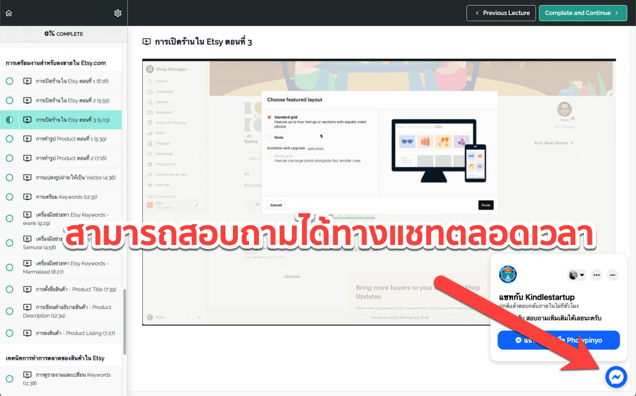Click the lecture video player showing Etsy Shop Manager

(x=379, y=192)
